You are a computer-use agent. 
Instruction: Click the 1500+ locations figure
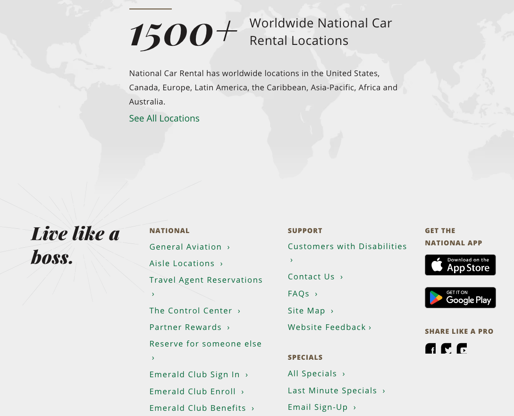pyautogui.click(x=183, y=35)
